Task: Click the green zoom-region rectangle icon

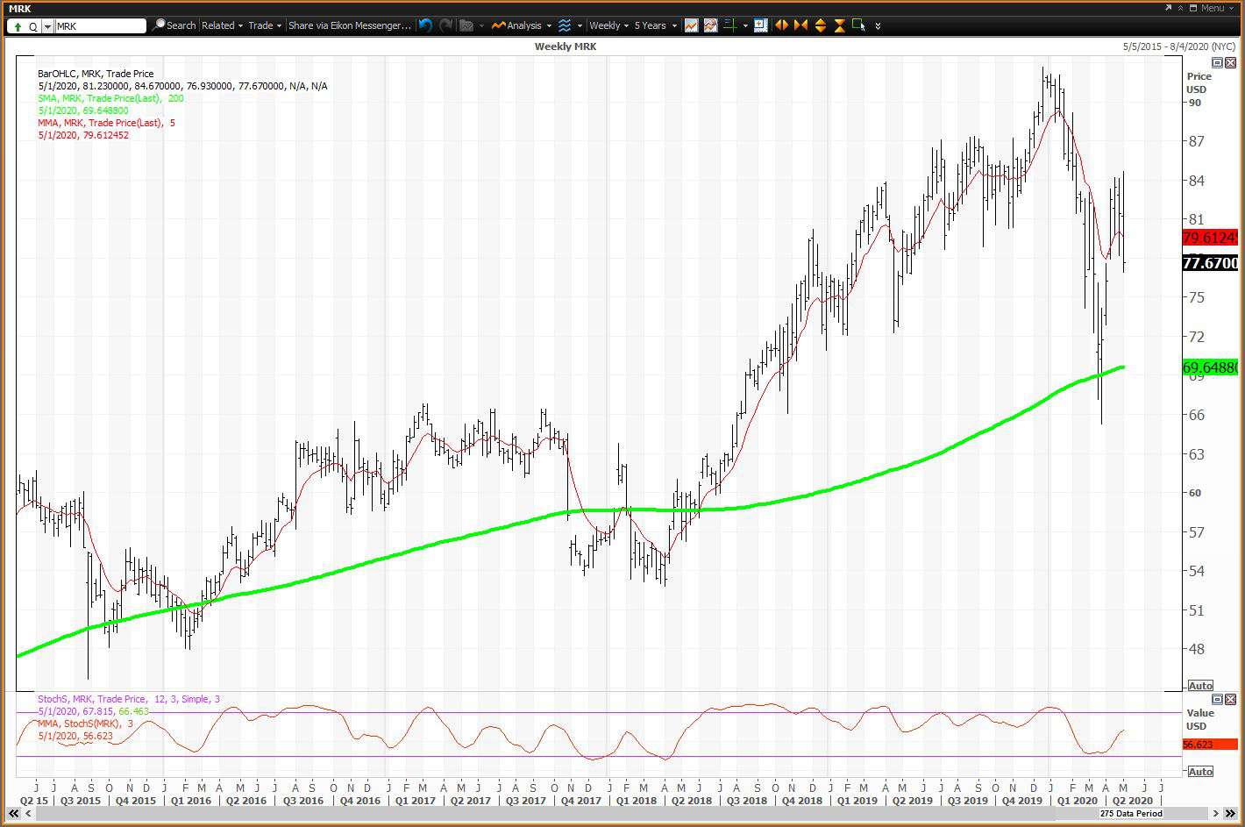Action: point(858,25)
